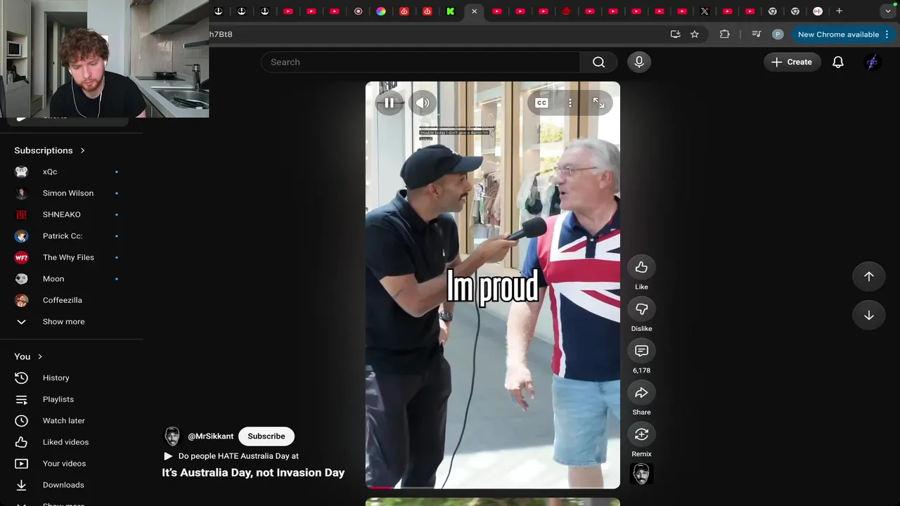Screen dimensions: 900x506
Task: Expand the Subscriptions section
Action: tap(50, 150)
